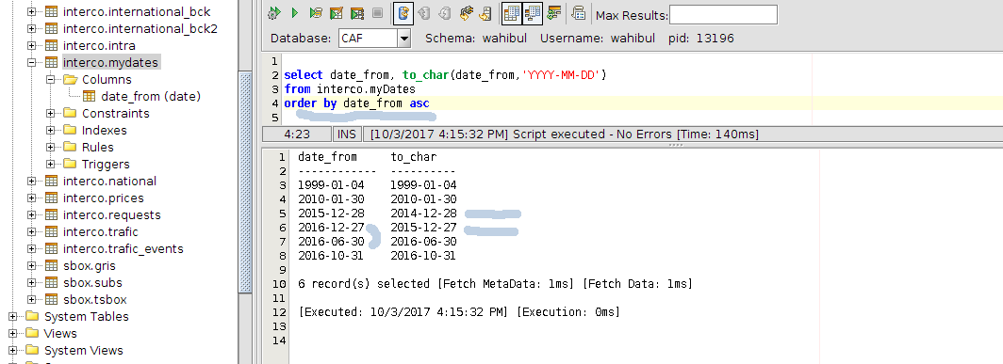The height and width of the screenshot is (364, 1003).
Task: Collapse the interco.mydates table node
Action: click(31, 63)
